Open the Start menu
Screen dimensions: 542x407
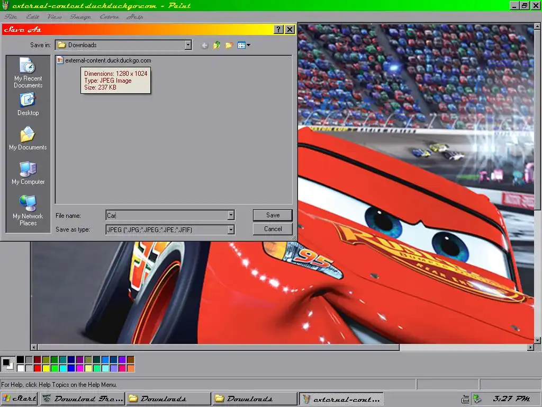[x=20, y=399]
